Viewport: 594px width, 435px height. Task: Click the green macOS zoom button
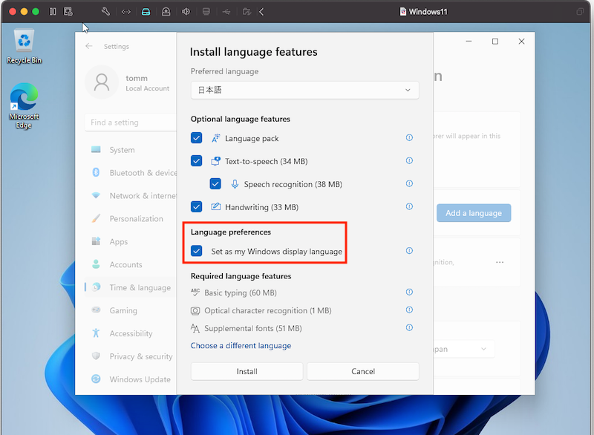(36, 12)
